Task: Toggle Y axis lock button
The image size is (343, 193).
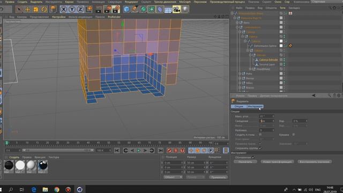Action: tap(72, 10)
